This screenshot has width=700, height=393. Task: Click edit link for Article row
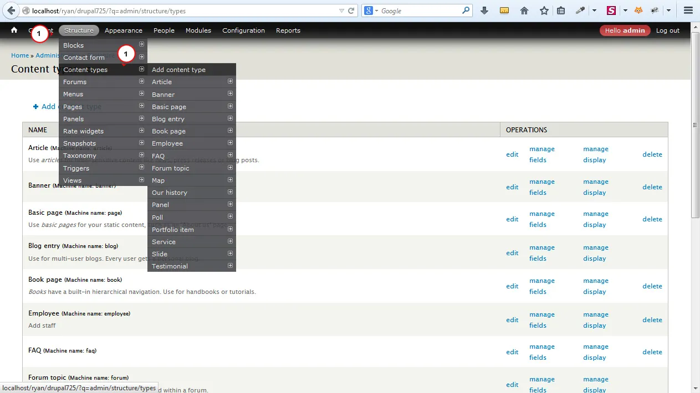click(512, 154)
